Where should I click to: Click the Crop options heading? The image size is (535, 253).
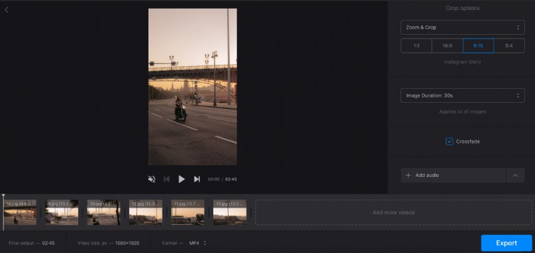tap(462, 8)
